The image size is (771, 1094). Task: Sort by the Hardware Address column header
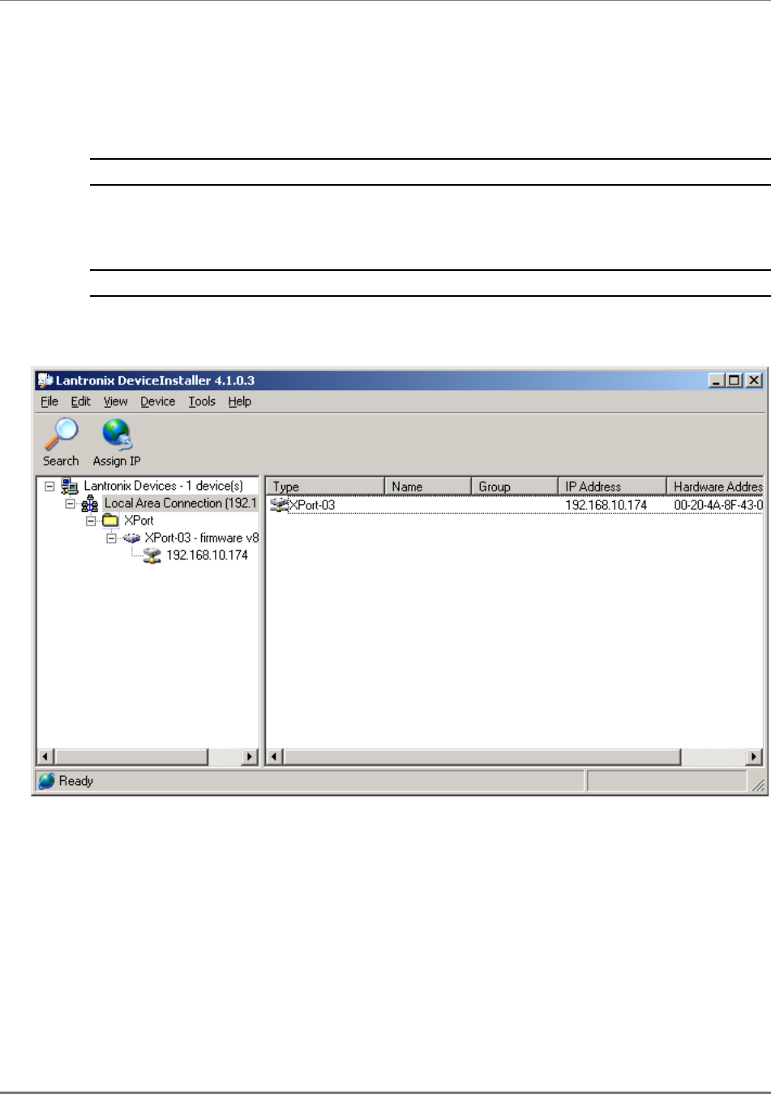(715, 487)
